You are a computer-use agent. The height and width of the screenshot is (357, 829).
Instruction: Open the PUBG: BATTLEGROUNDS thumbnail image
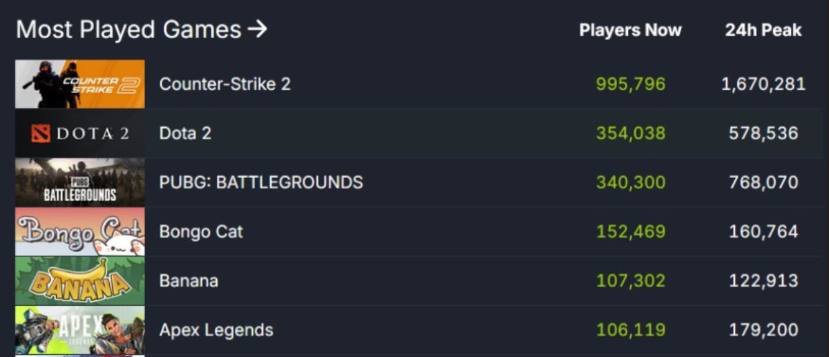(x=80, y=182)
